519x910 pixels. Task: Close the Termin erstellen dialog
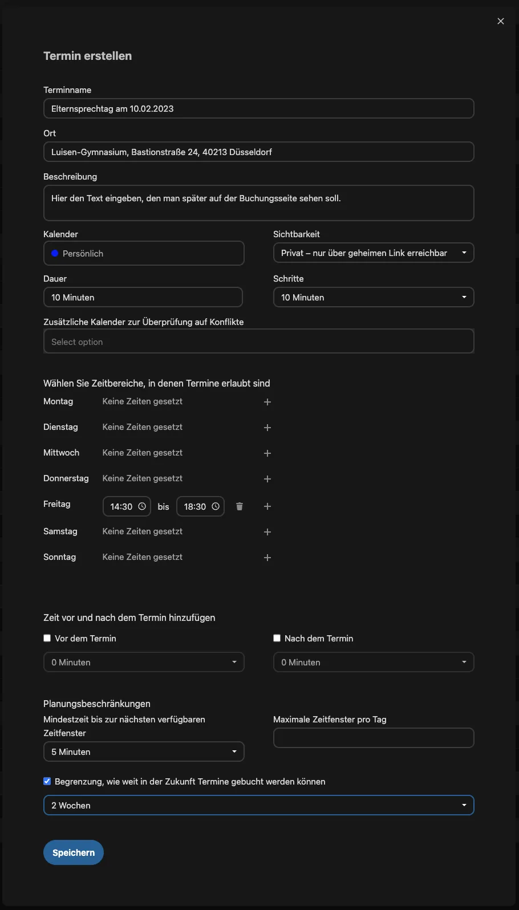(x=501, y=21)
